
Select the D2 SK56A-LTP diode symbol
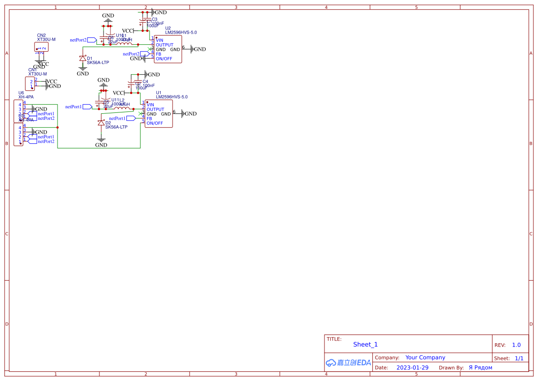pos(100,122)
